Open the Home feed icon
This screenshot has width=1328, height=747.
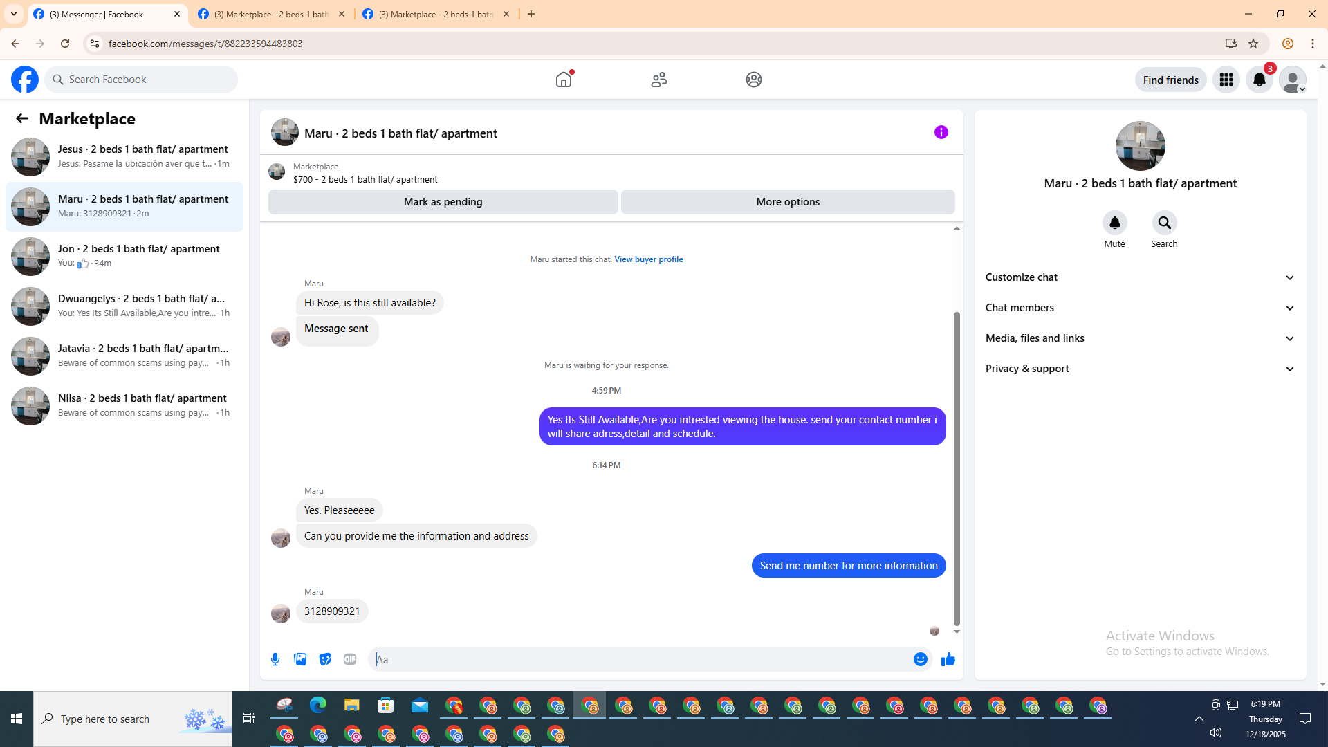[564, 80]
